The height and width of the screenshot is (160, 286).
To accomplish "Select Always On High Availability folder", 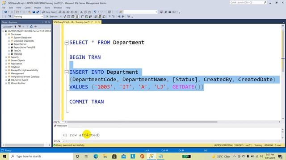I will [25, 70].
